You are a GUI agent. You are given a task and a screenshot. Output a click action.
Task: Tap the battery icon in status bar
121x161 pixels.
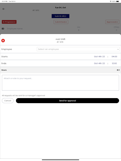click(x=118, y=1)
